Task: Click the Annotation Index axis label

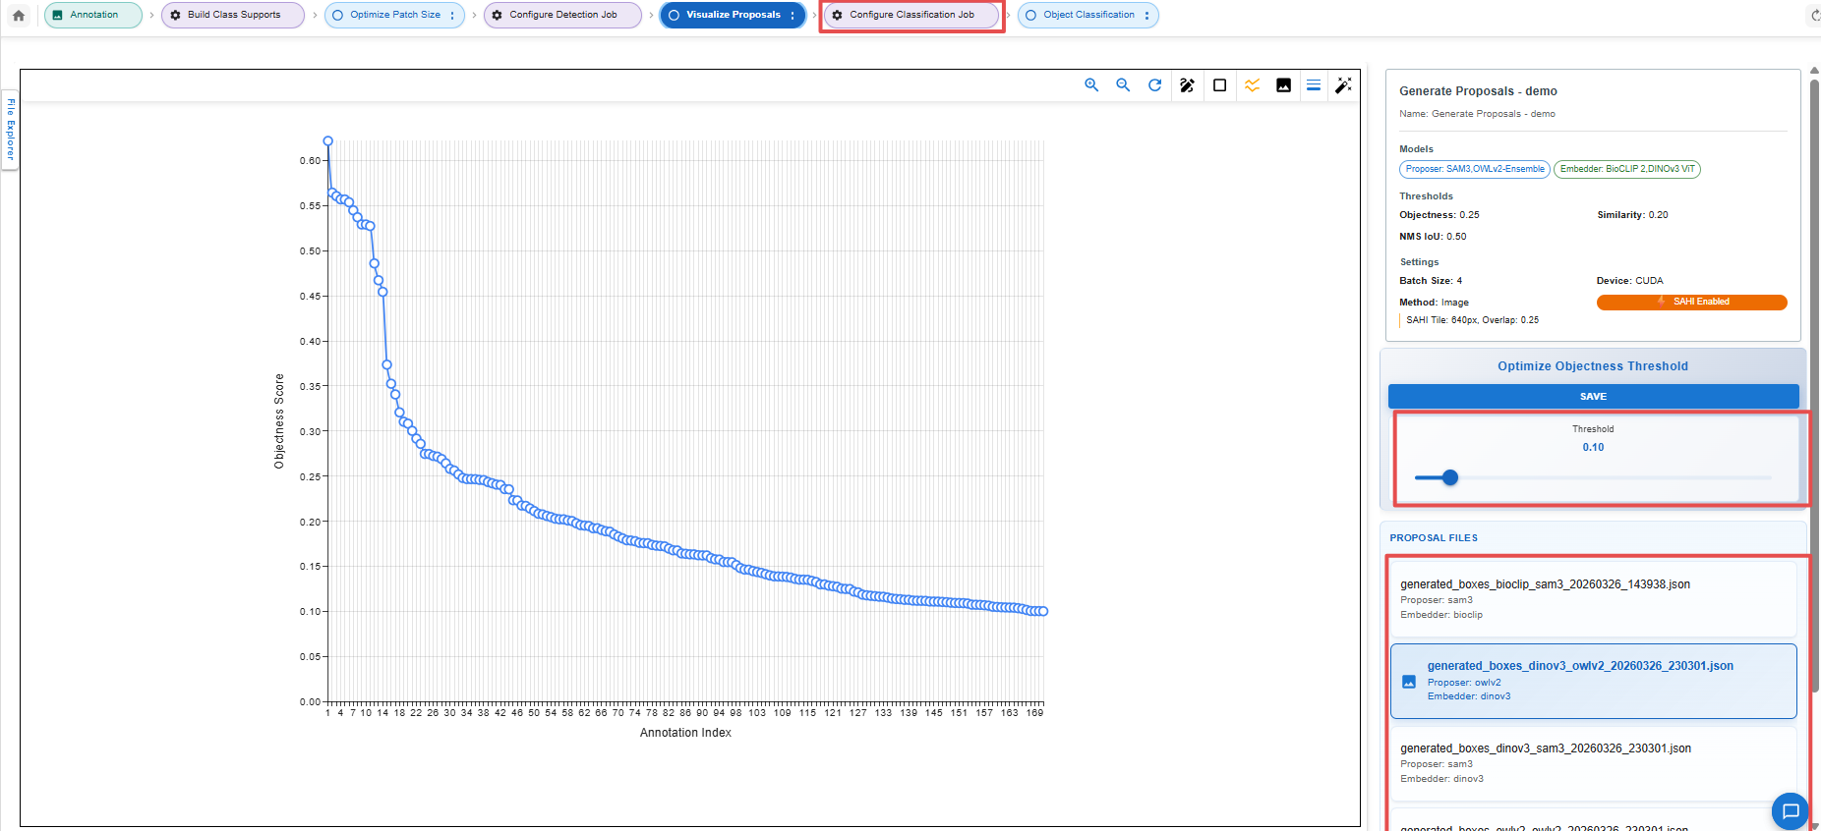Action: pos(685,733)
